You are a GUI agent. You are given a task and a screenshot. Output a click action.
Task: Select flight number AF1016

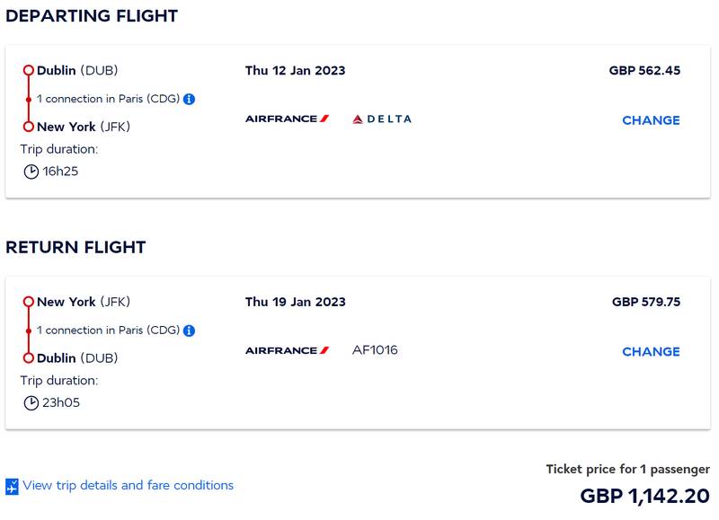coord(375,350)
